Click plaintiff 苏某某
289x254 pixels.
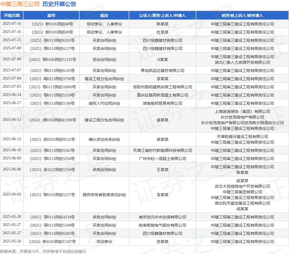[x=162, y=242]
